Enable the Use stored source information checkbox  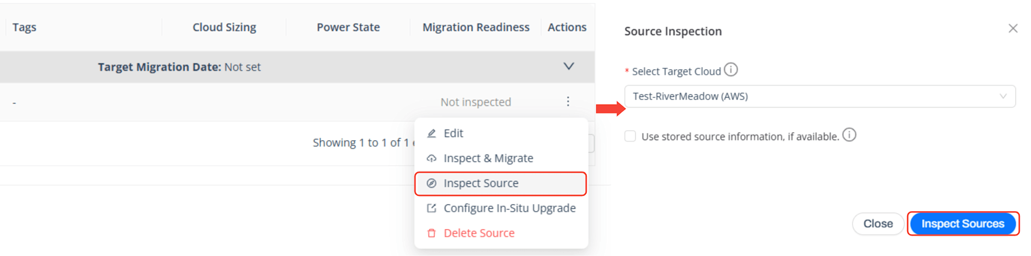click(630, 136)
